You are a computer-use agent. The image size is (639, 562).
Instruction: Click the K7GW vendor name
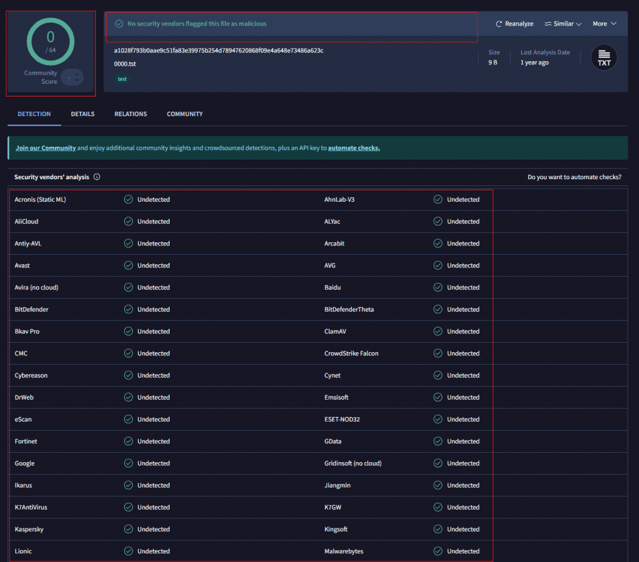[x=333, y=507]
